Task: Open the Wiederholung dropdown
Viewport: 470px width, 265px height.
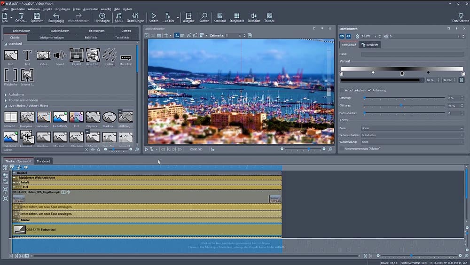Action: [412, 141]
